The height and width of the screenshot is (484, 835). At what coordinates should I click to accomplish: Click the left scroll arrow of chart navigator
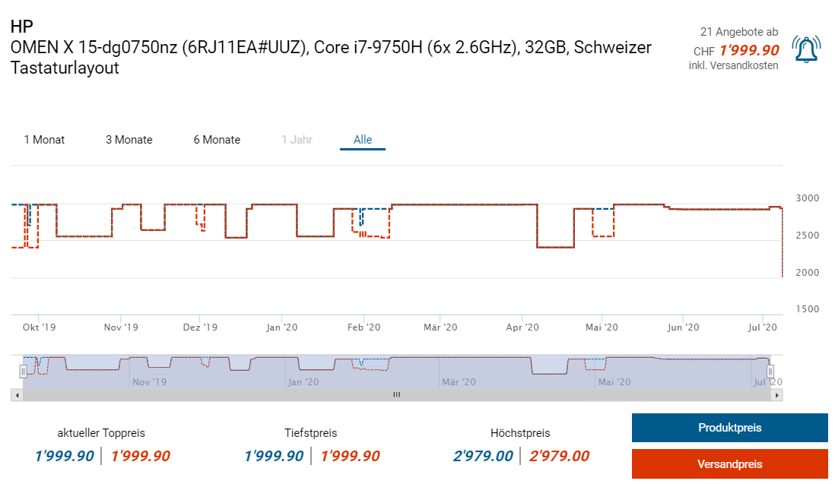(17, 395)
